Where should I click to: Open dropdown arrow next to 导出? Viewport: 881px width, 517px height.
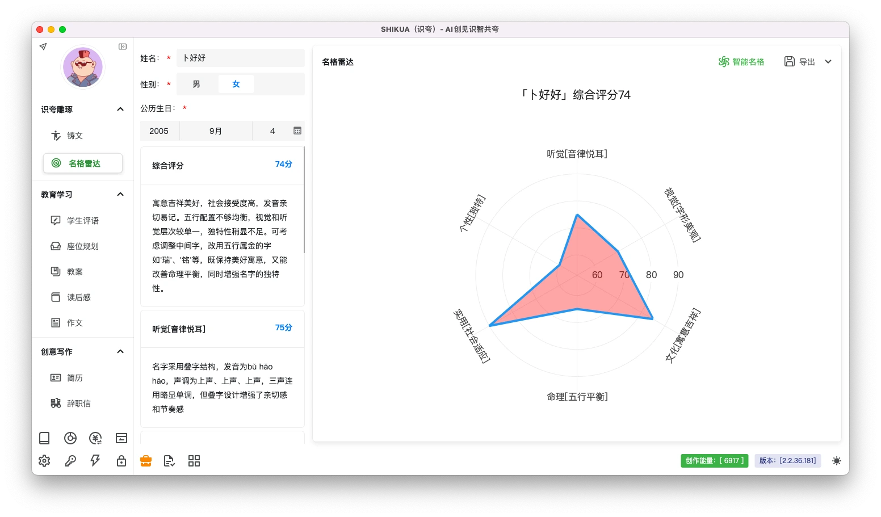tap(828, 62)
